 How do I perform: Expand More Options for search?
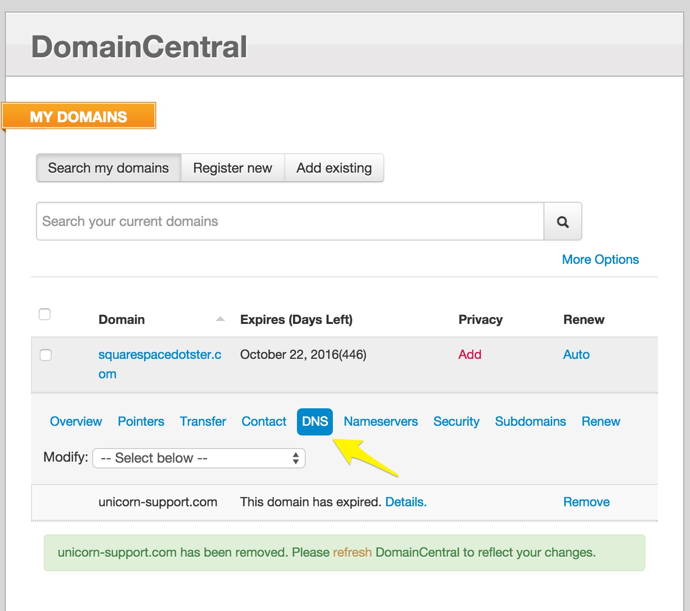tap(600, 259)
